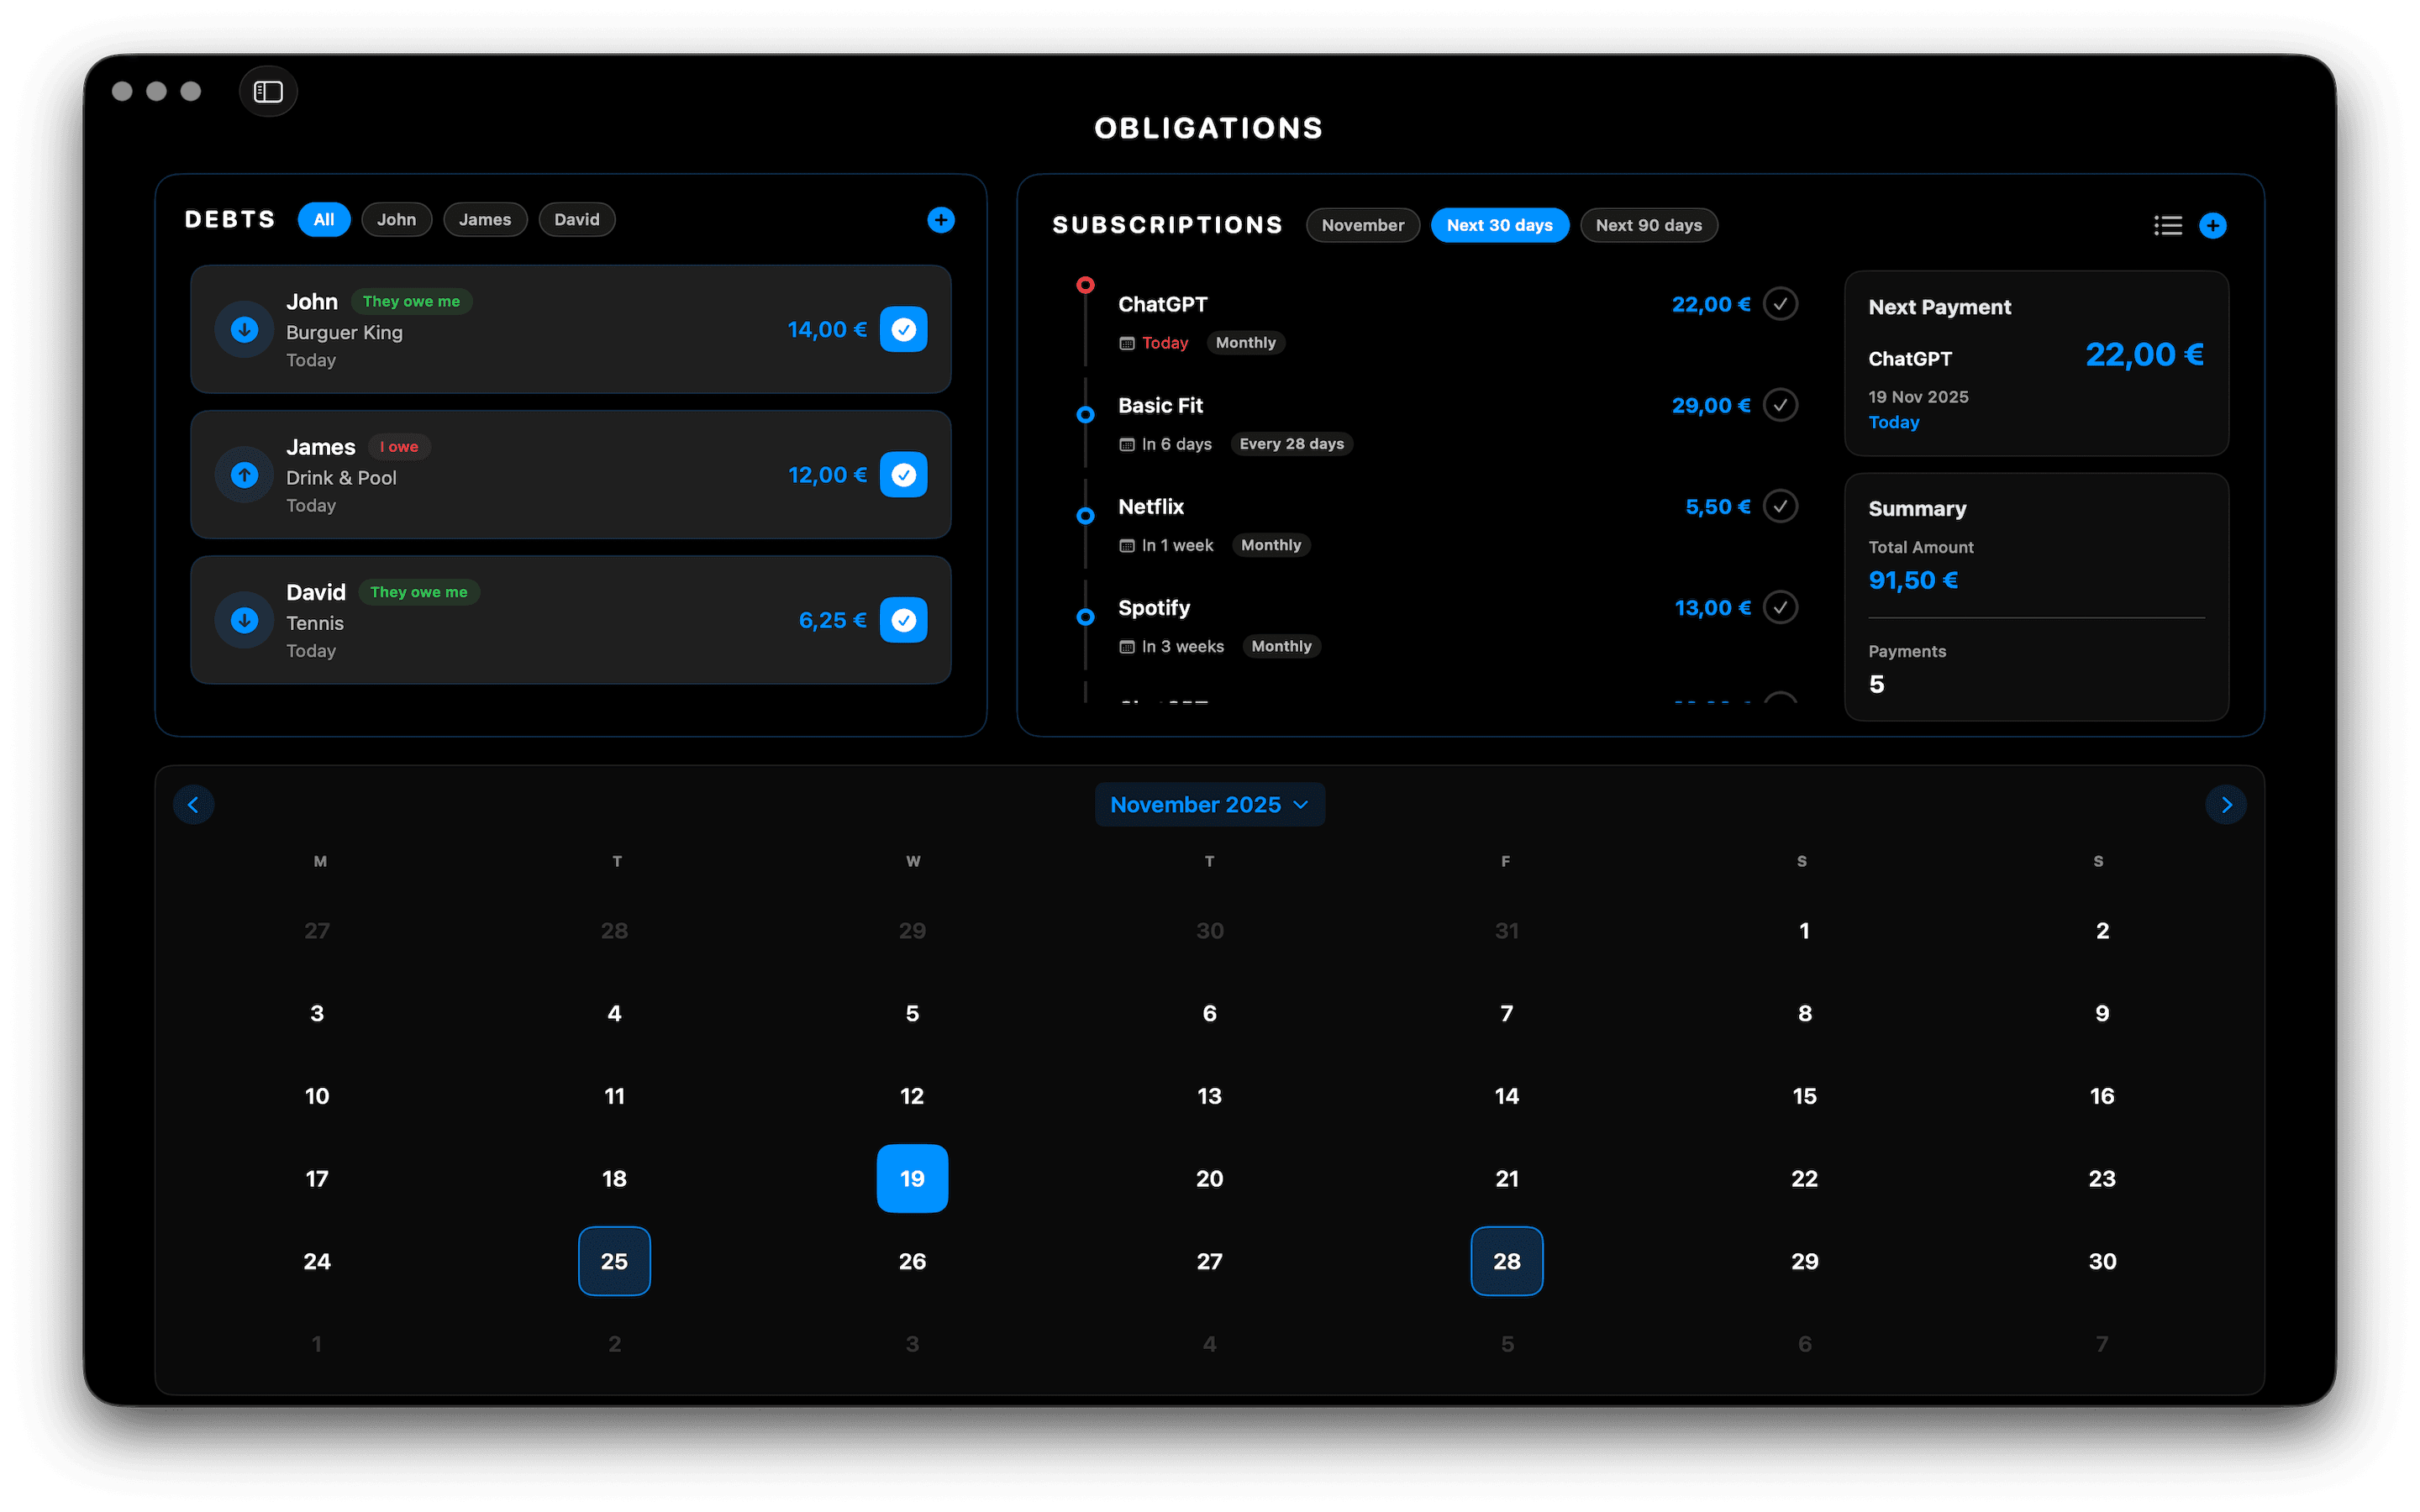2420x1512 pixels.
Task: Click the Spotify subscription name
Action: (1154, 608)
